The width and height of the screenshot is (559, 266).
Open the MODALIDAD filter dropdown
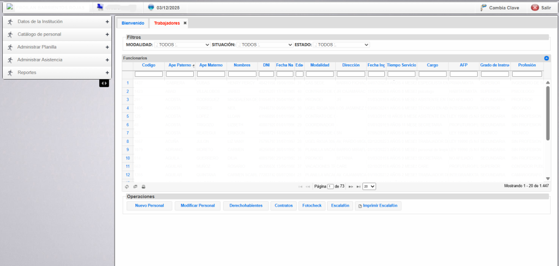point(182,45)
